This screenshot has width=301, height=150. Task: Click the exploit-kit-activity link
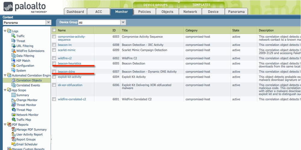[x=70, y=77]
